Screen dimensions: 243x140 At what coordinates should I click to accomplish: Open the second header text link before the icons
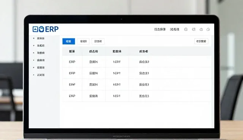pyautogui.click(x=175, y=29)
